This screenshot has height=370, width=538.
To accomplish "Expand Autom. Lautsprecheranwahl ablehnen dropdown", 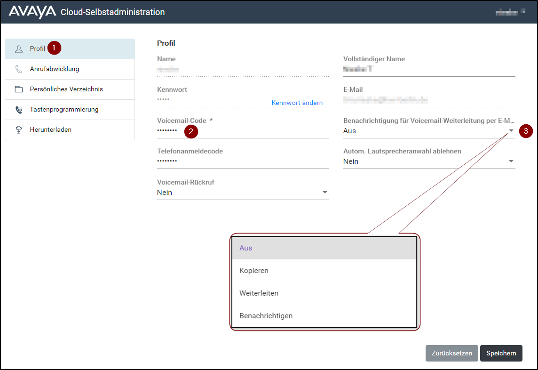I will click(x=429, y=161).
